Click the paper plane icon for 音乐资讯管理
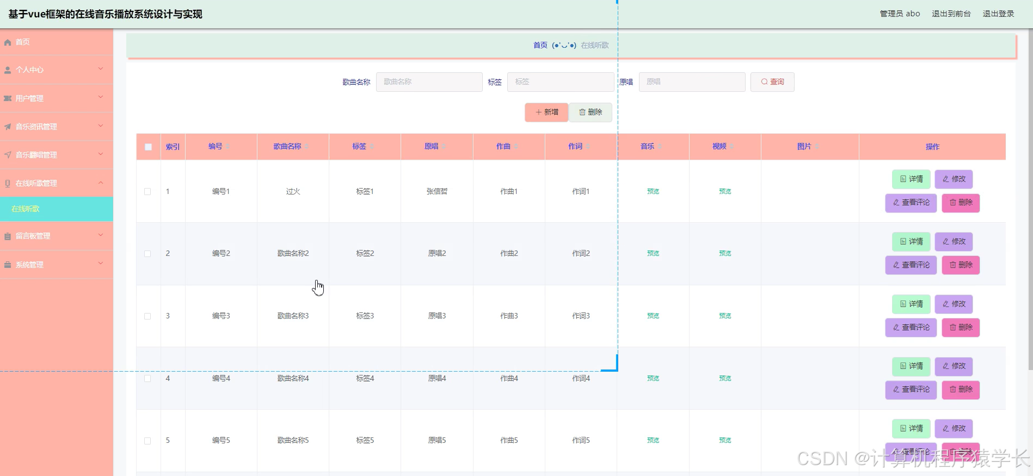The image size is (1033, 476). [x=8, y=127]
